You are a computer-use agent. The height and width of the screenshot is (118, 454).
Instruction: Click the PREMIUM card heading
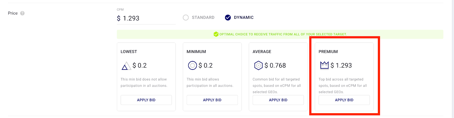(x=328, y=52)
